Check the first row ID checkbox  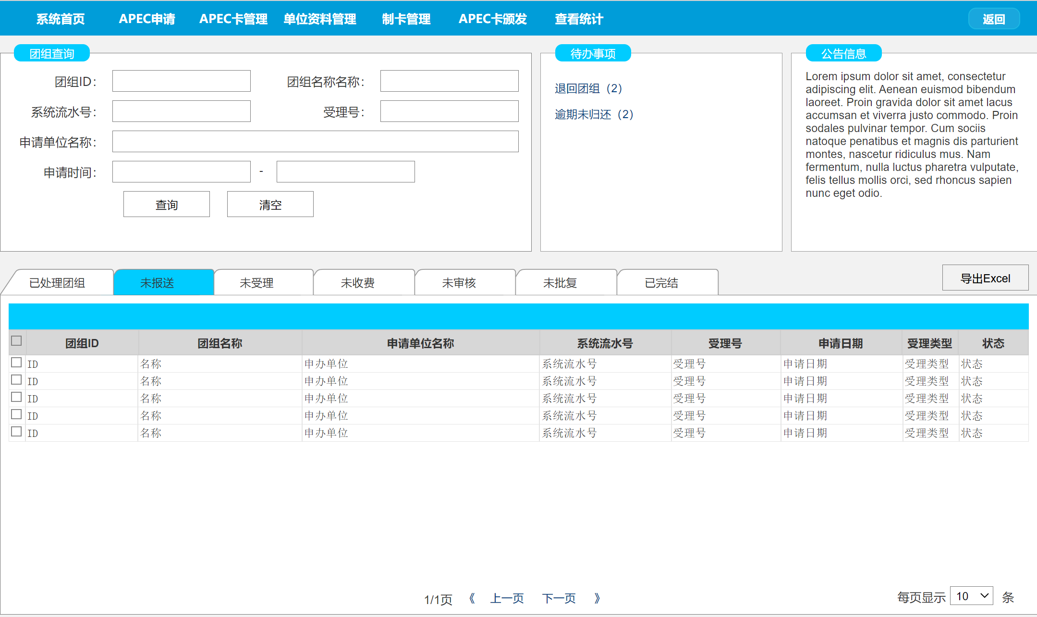tap(16, 363)
